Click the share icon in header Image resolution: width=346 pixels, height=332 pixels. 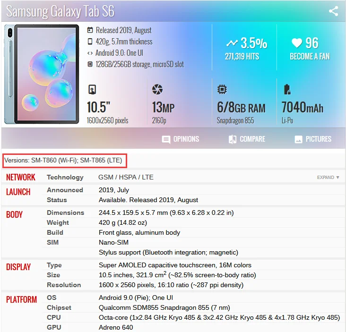click(333, 11)
